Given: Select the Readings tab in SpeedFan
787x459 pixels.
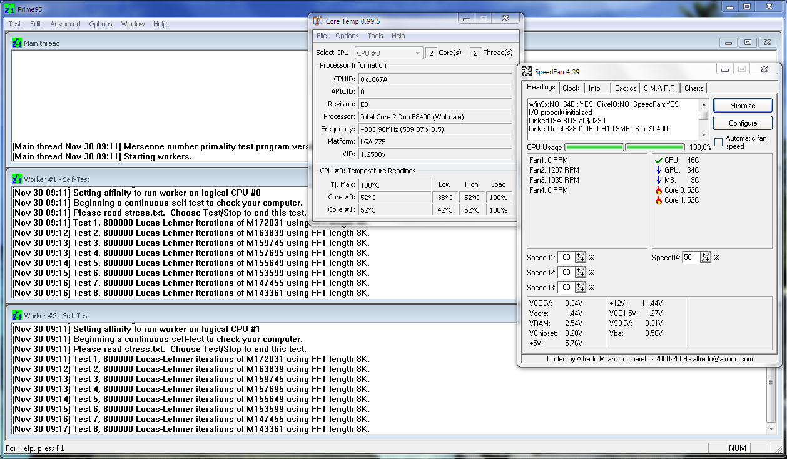Looking at the screenshot, I should (541, 87).
